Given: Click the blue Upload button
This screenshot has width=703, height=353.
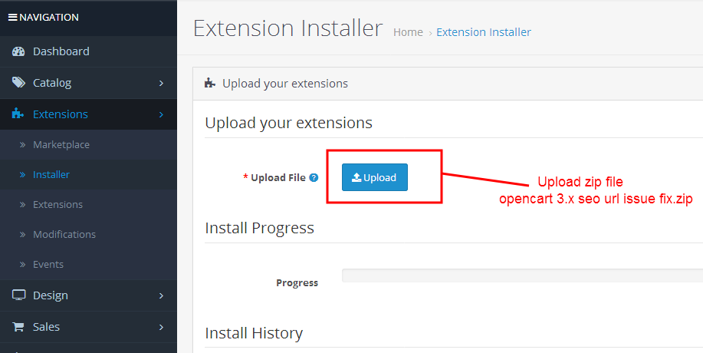Looking at the screenshot, I should click(375, 177).
